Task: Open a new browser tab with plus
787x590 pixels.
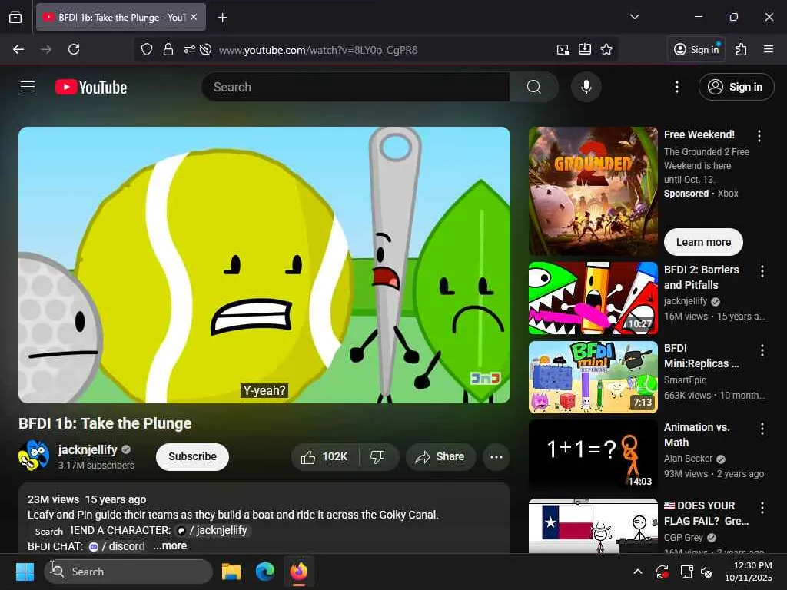Action: tap(222, 18)
